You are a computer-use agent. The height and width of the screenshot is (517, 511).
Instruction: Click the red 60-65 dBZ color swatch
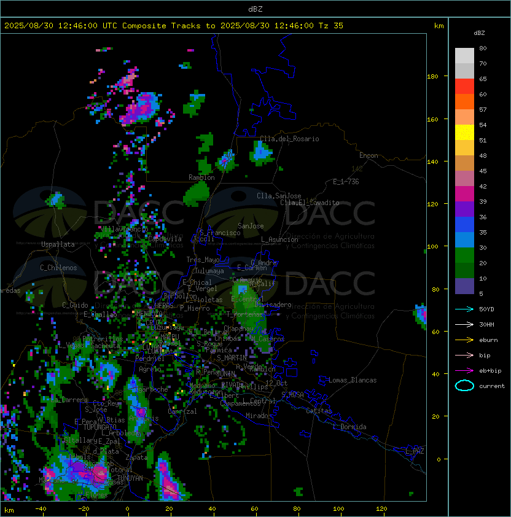pyautogui.click(x=464, y=87)
